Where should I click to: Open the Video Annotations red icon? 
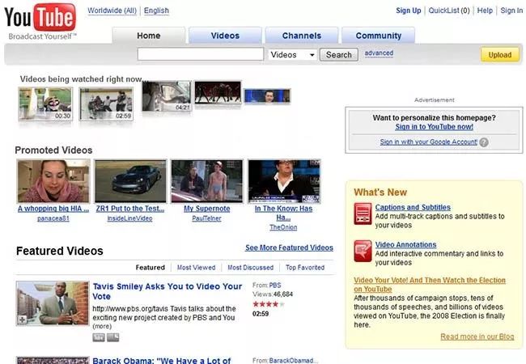click(x=363, y=251)
